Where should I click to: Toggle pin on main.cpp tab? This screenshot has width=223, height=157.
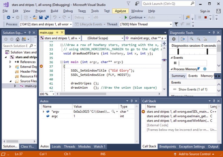pyautogui.click(x=57, y=33)
